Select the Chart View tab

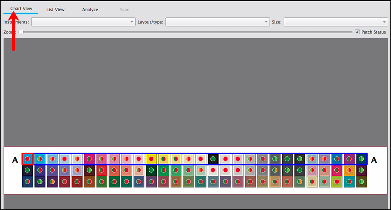(x=21, y=9)
